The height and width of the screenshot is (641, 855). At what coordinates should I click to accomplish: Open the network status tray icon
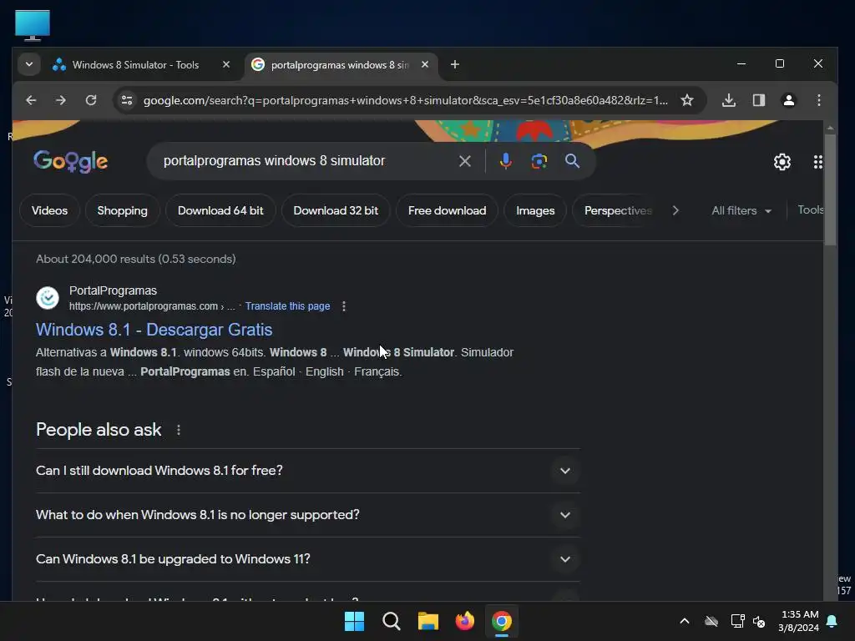click(x=738, y=621)
